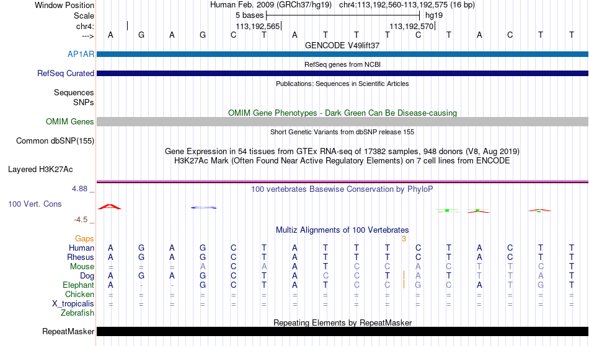
Task: Click the 100 Vert. Cons track label
Action: click(x=35, y=204)
